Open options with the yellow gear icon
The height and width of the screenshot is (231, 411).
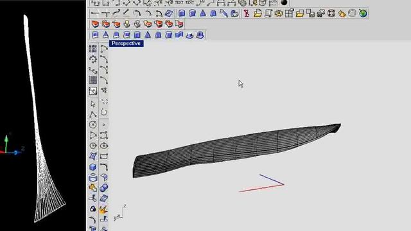279,13
